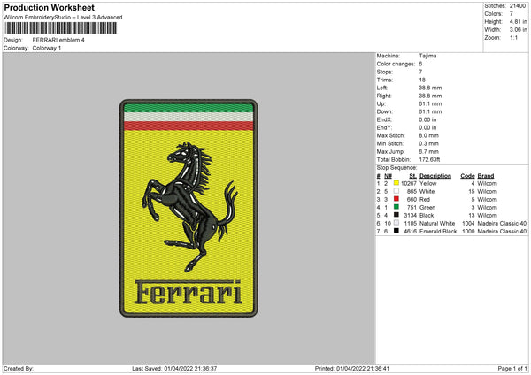Click stitch count 10267 in Yellow row

pos(409,183)
